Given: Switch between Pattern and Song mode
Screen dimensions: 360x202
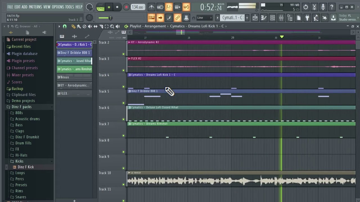Looking at the screenshot, I should point(100,7).
